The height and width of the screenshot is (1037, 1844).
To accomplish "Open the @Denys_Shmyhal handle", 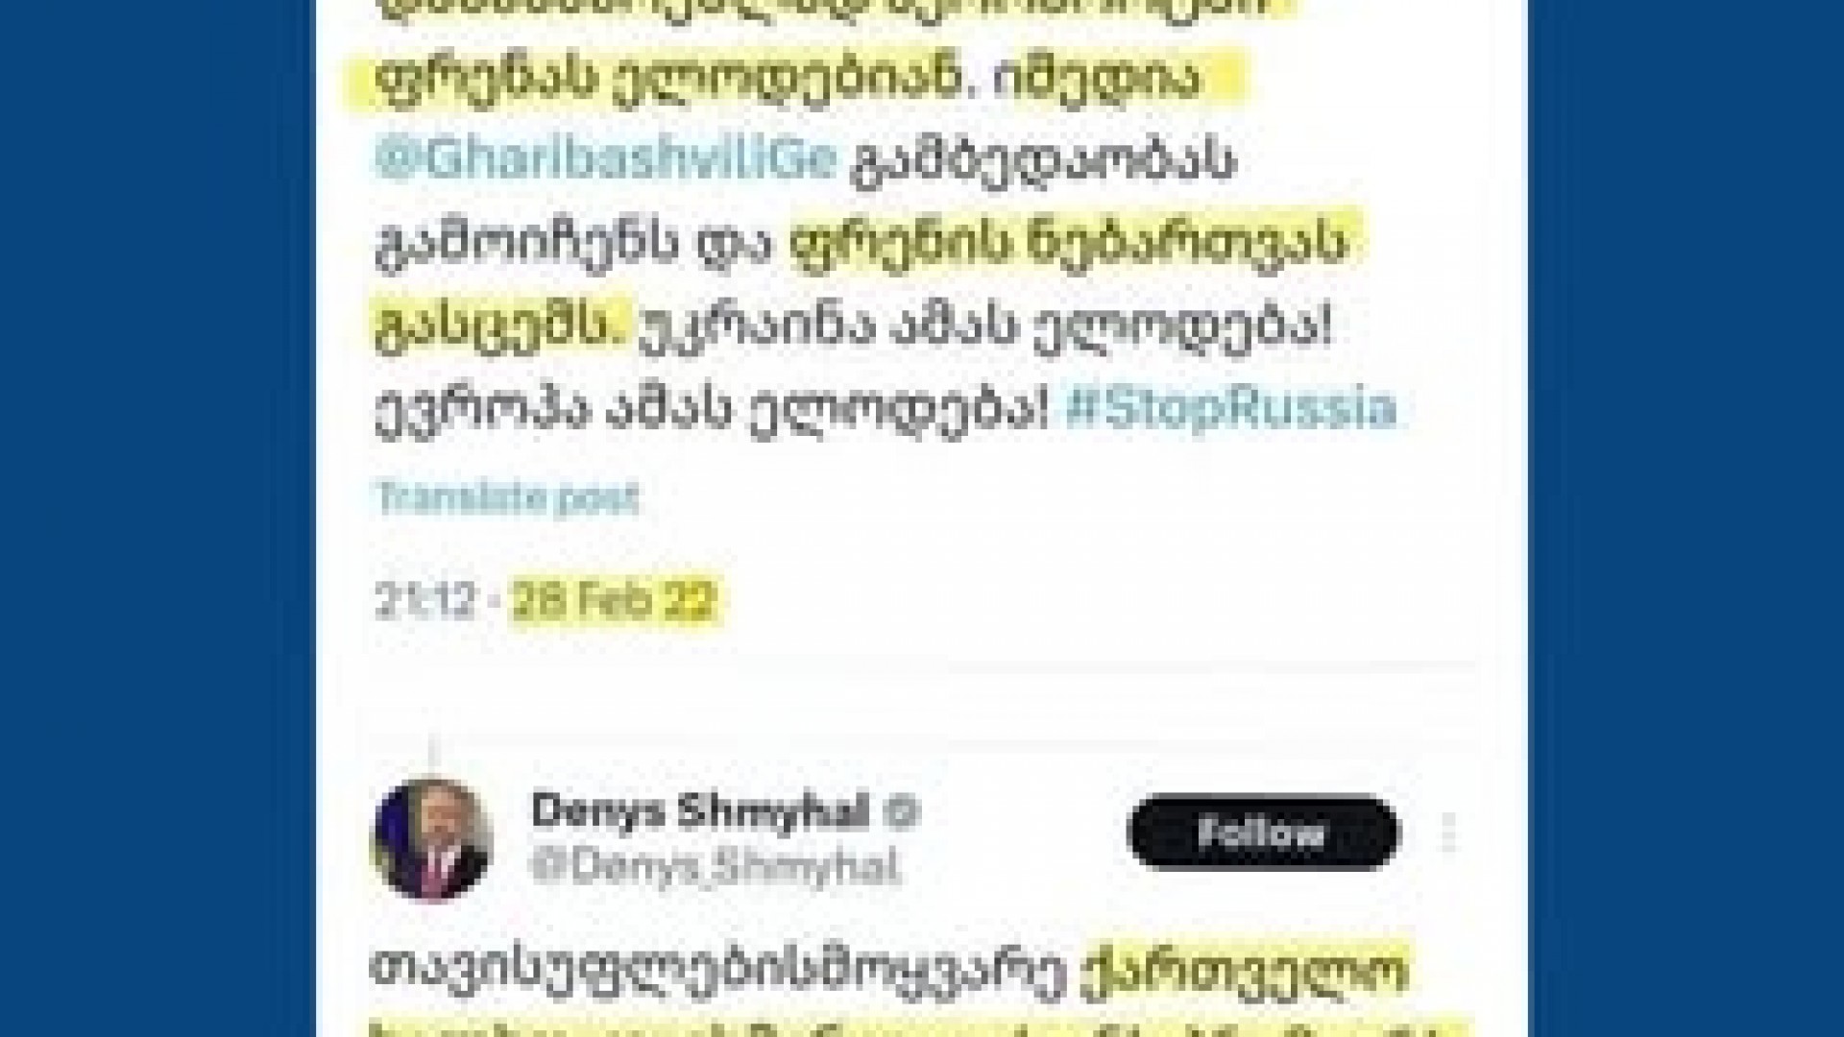I will [x=716, y=867].
